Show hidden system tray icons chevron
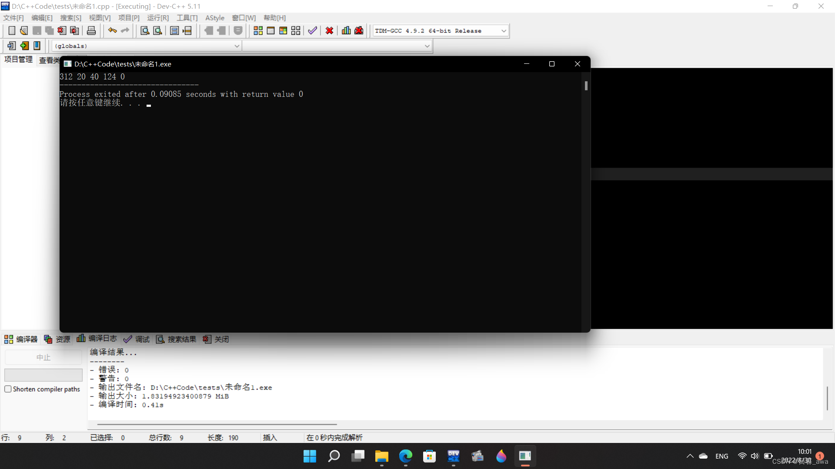The width and height of the screenshot is (835, 469). click(690, 456)
